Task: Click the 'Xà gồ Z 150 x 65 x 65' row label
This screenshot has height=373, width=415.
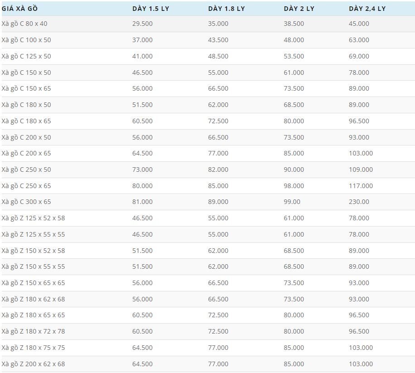Action: pos(33,283)
